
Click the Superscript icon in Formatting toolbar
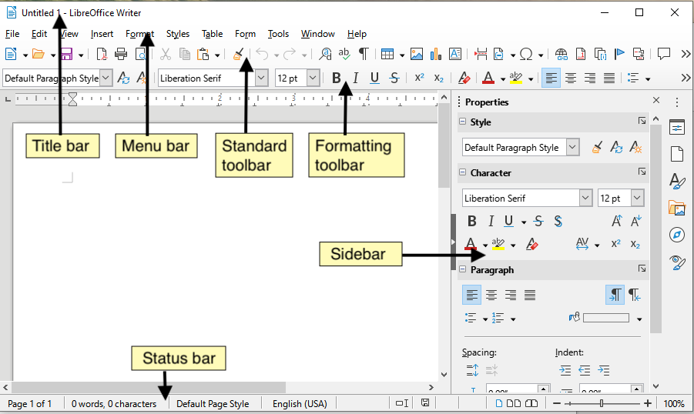point(419,78)
